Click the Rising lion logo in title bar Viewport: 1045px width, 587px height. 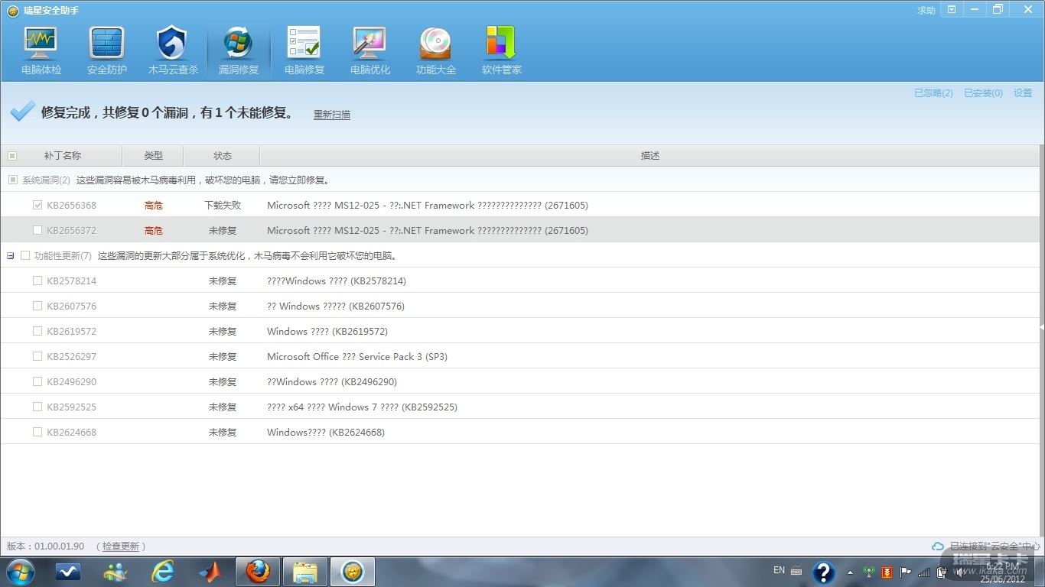pos(12,11)
